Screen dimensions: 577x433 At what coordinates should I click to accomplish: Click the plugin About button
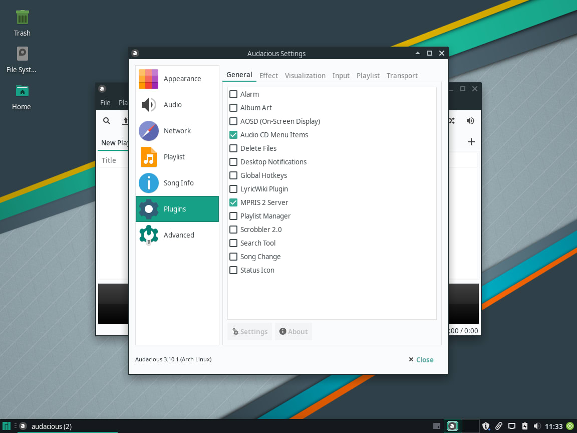[x=294, y=332]
